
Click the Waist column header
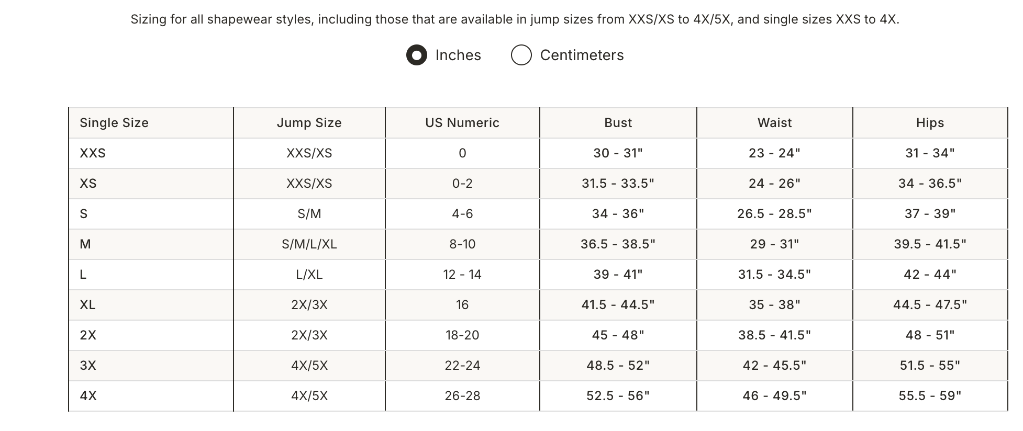click(774, 123)
